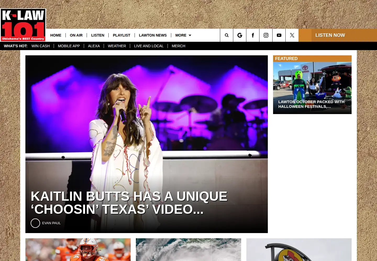
Task: Open the Win Cash link
Action: click(x=41, y=46)
